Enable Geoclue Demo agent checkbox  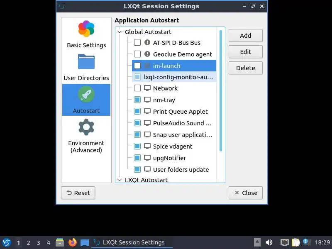(x=137, y=54)
